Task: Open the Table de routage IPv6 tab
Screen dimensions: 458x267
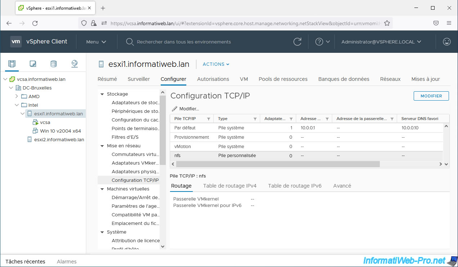Action: (x=295, y=186)
